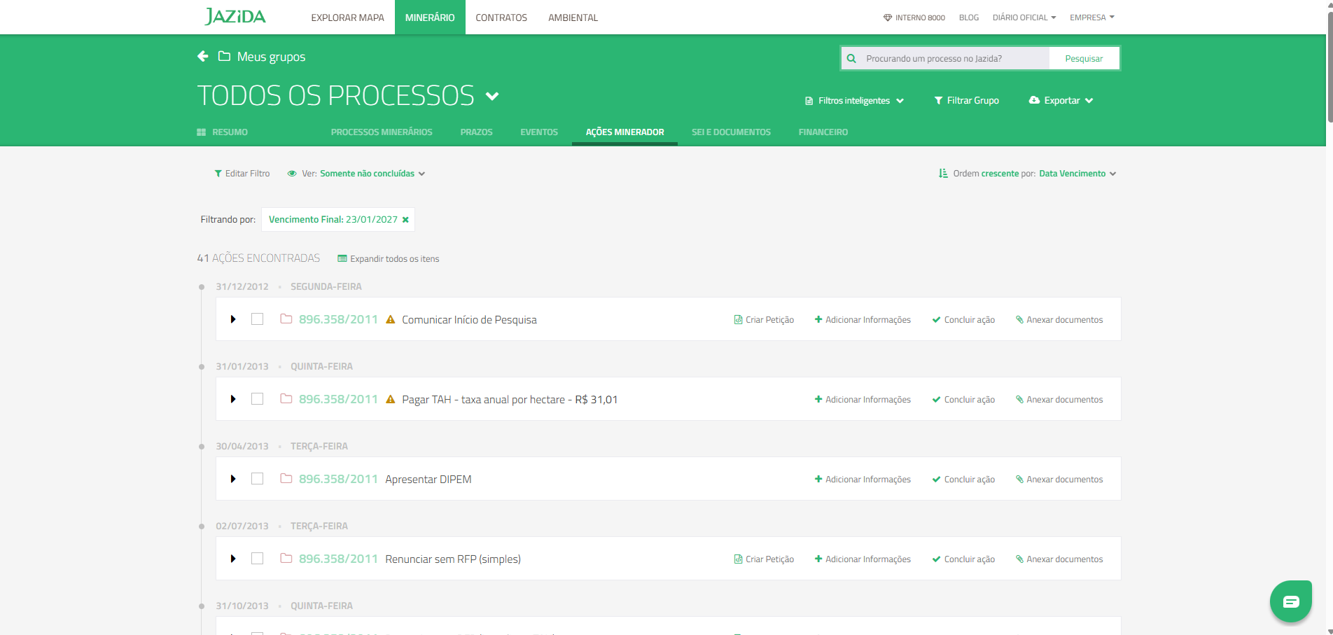This screenshot has height=635, width=1333.
Task: Click the magnifier icon in search box
Action: 851,59
